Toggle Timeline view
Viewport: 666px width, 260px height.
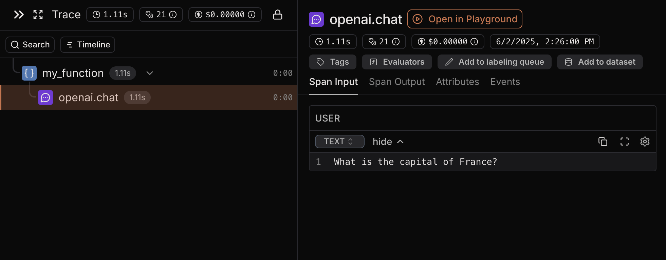coord(88,45)
